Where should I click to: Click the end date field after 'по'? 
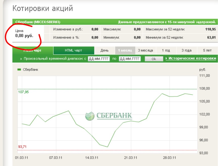(x=130, y=59)
